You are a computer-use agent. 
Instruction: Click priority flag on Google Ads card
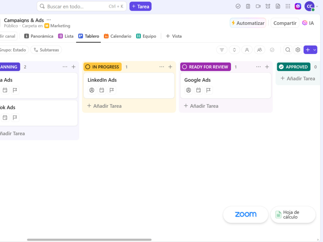tap(208, 90)
